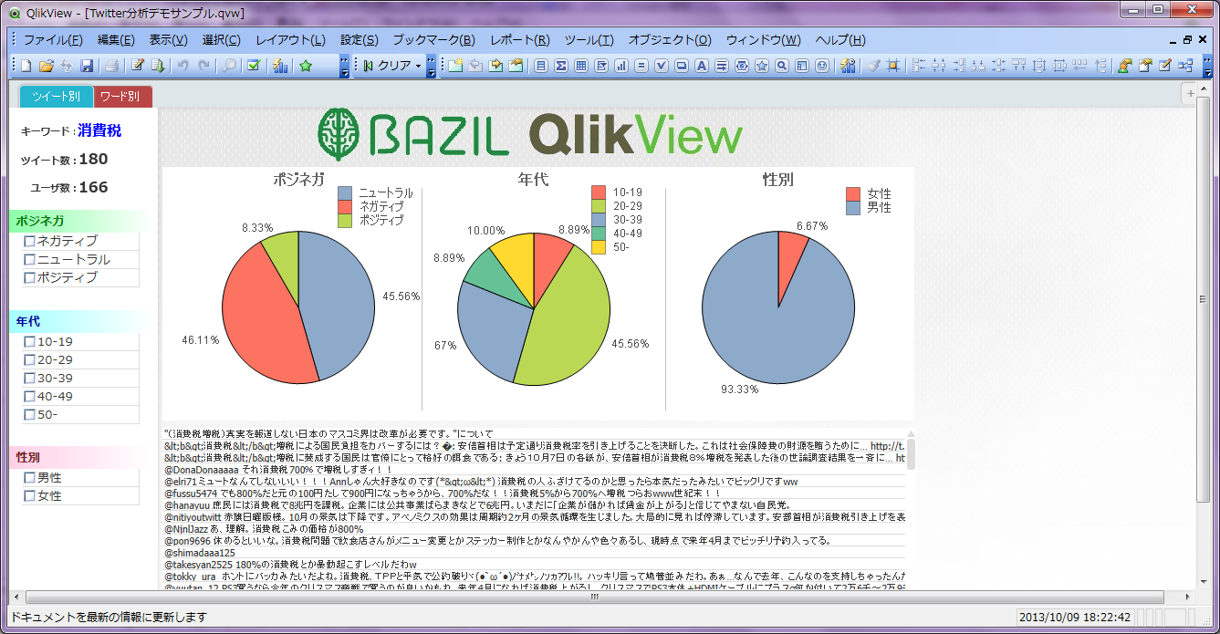The image size is (1220, 634).
Task: Launch the Quick Chart wizard icon
Action: (x=280, y=66)
